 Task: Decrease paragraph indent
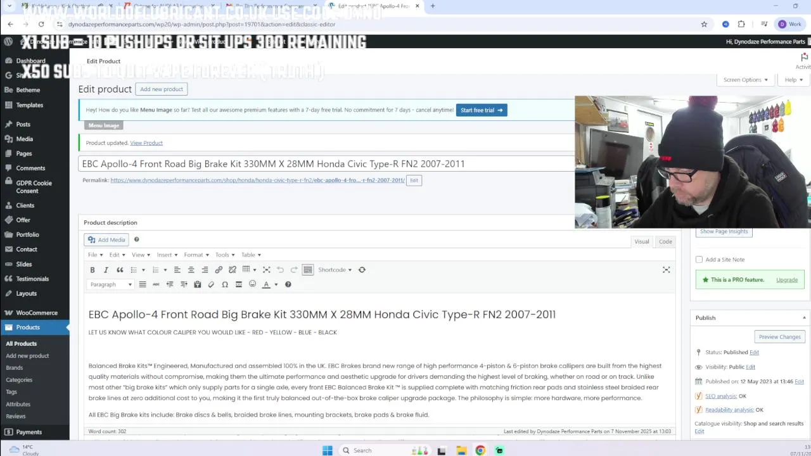click(170, 284)
